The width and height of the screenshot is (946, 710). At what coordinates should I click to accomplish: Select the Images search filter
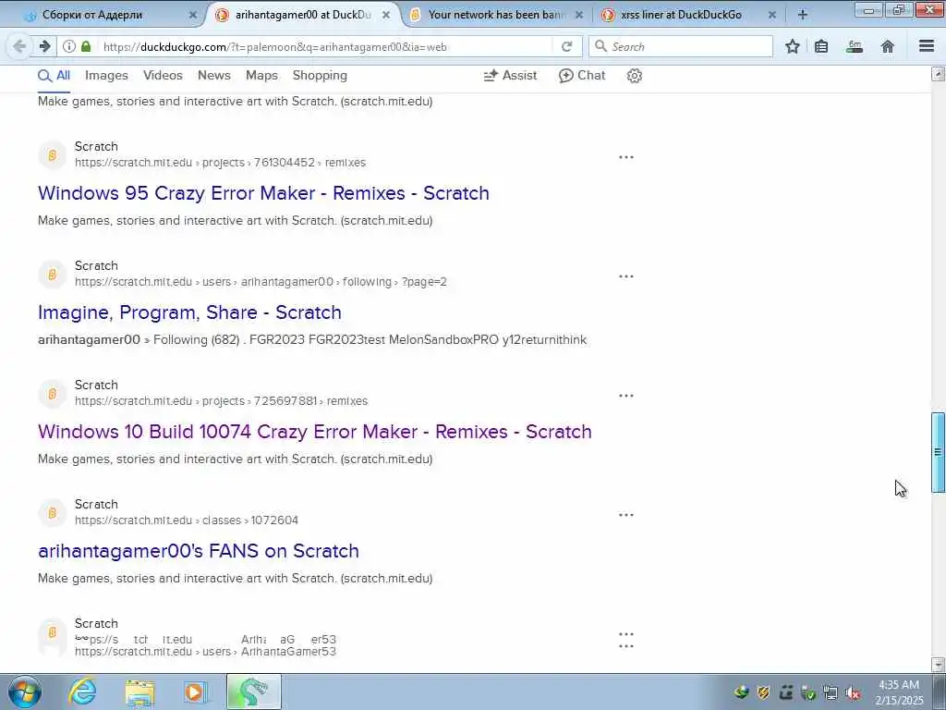(x=106, y=76)
